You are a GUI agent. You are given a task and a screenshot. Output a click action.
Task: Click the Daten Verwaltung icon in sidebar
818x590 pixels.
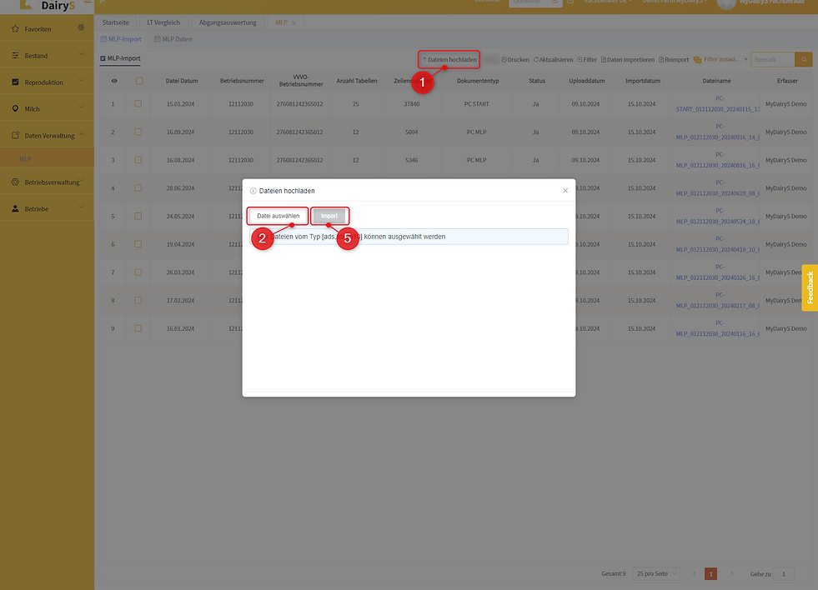coord(15,135)
